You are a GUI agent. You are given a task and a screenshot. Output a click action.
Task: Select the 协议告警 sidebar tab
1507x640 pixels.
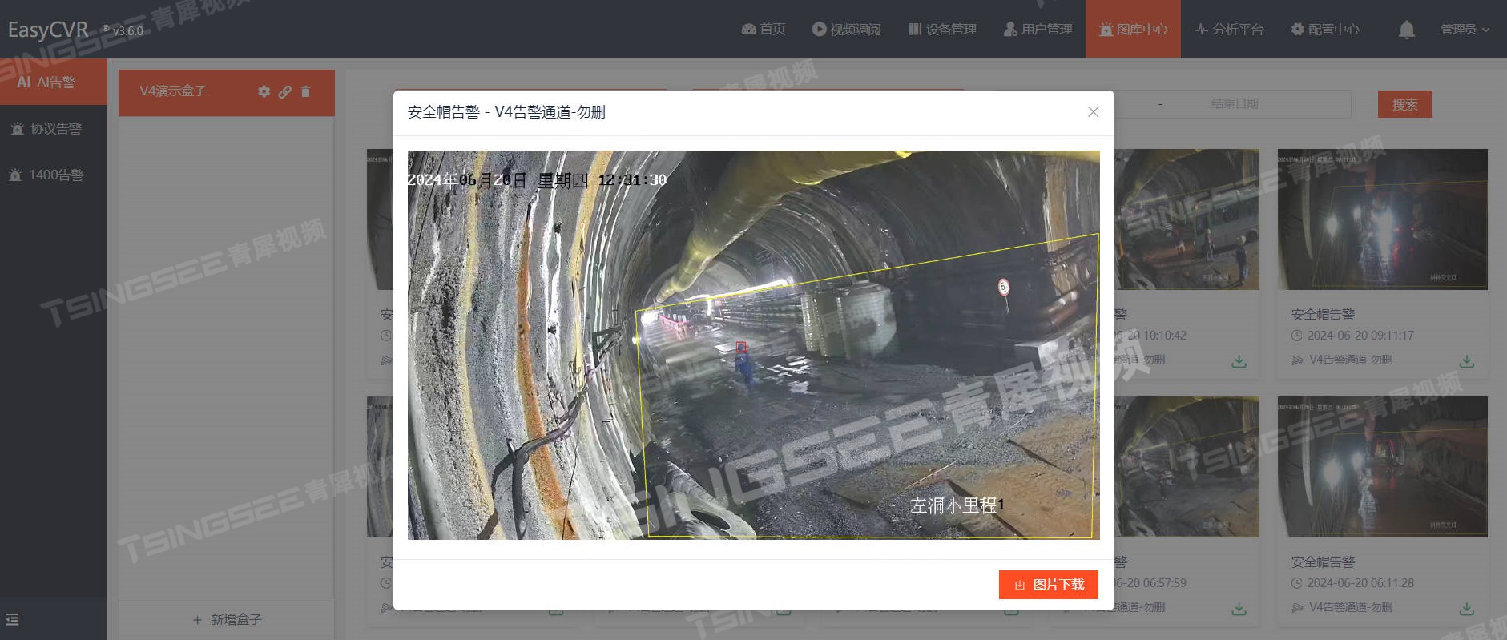[x=54, y=128]
